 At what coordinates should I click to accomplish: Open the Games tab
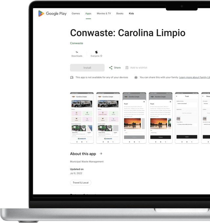(75, 13)
